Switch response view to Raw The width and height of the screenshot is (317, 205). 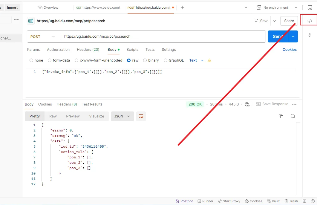(x=53, y=116)
